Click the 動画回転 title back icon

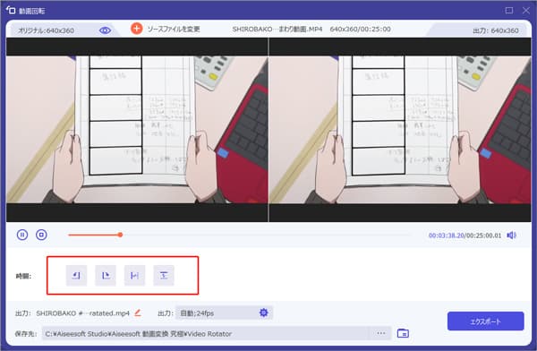pyautogui.click(x=11, y=10)
